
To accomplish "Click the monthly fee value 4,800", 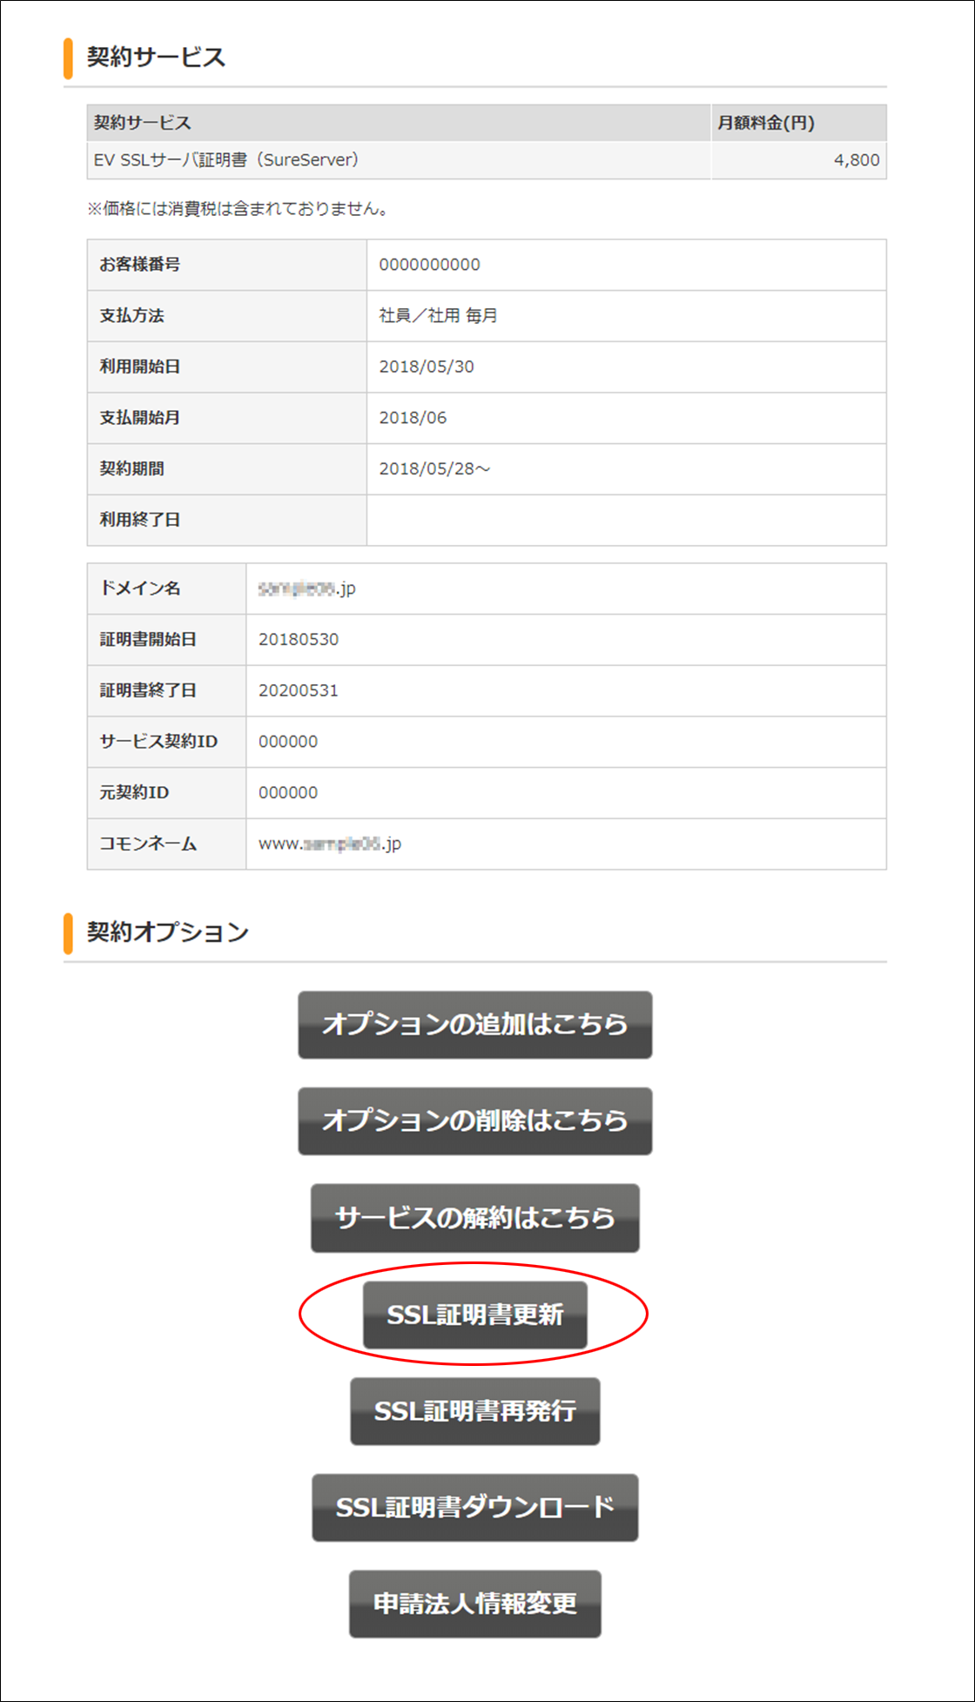I will (856, 160).
